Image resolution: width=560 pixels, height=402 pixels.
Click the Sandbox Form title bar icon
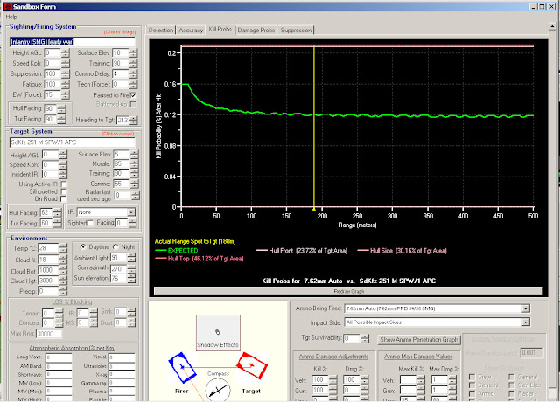click(8, 6)
